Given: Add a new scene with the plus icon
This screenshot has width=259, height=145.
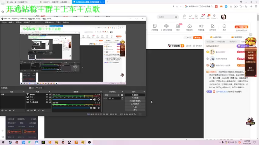Looking at the screenshot, I should (2, 110).
